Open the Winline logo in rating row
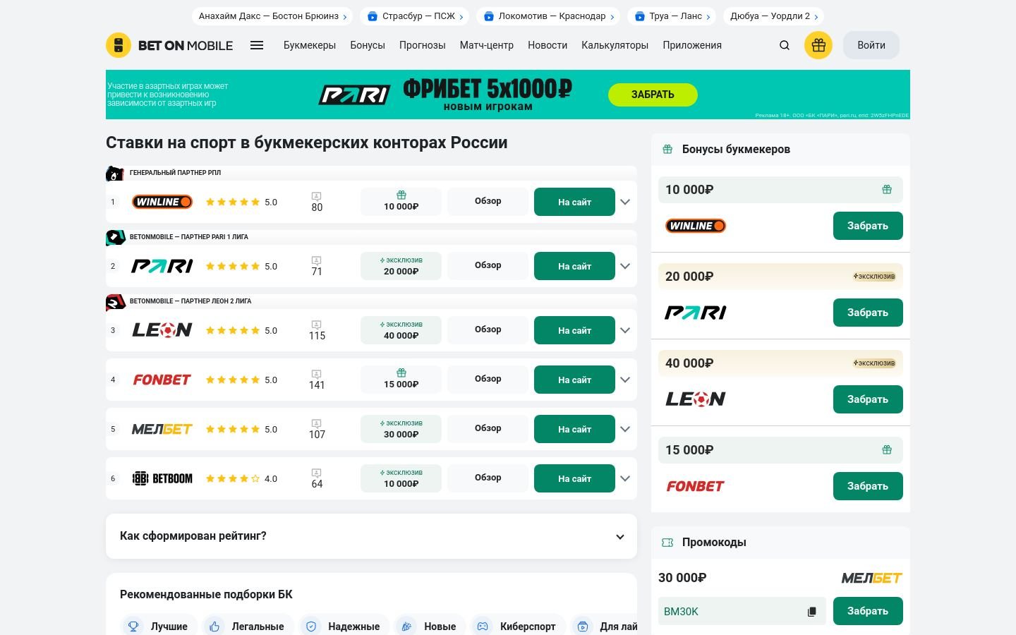This screenshot has height=635, width=1016. (x=162, y=202)
